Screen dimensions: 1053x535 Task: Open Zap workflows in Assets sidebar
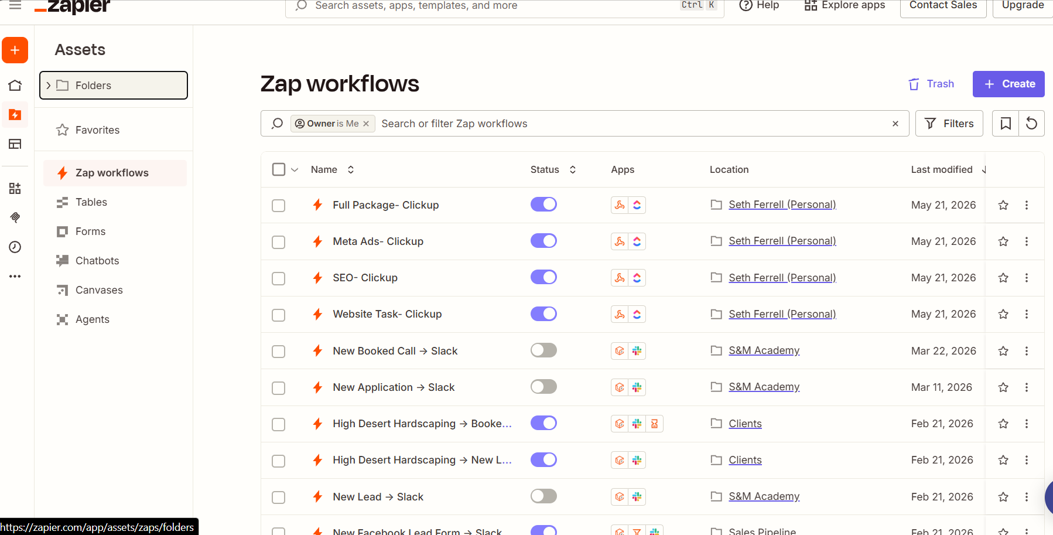point(115,173)
